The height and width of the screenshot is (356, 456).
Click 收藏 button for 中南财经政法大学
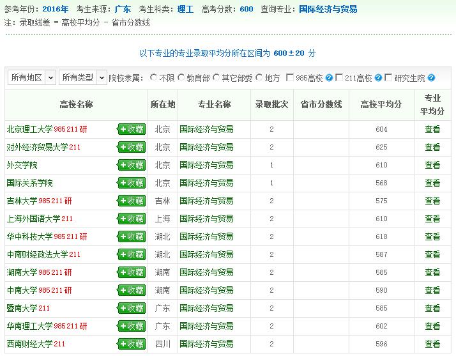click(x=132, y=254)
